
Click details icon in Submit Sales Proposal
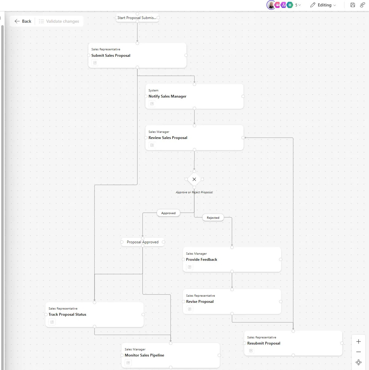tap(95, 63)
